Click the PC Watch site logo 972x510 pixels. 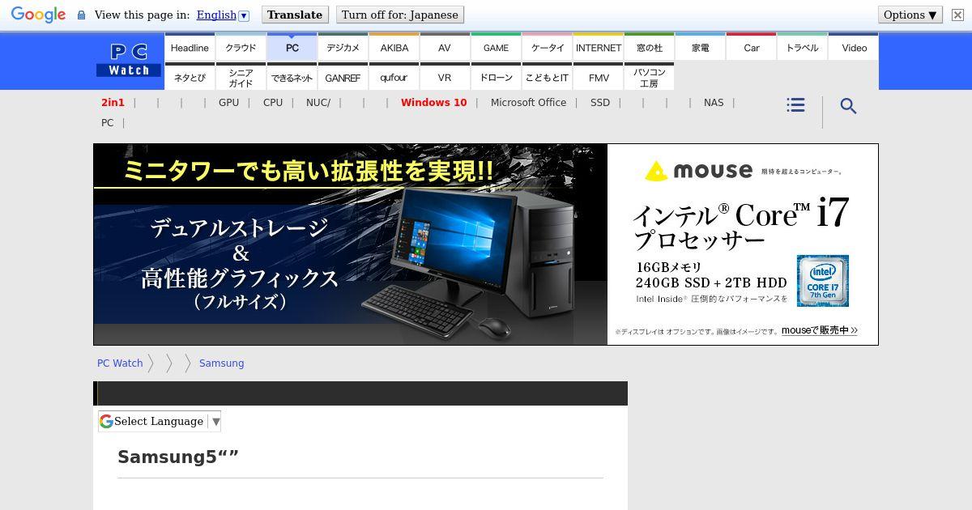point(129,60)
